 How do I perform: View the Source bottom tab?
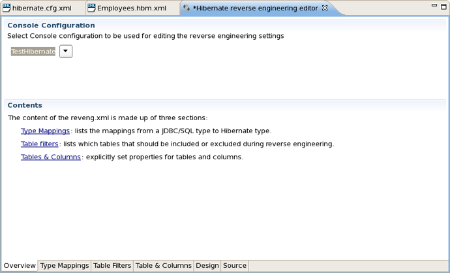(x=235, y=266)
